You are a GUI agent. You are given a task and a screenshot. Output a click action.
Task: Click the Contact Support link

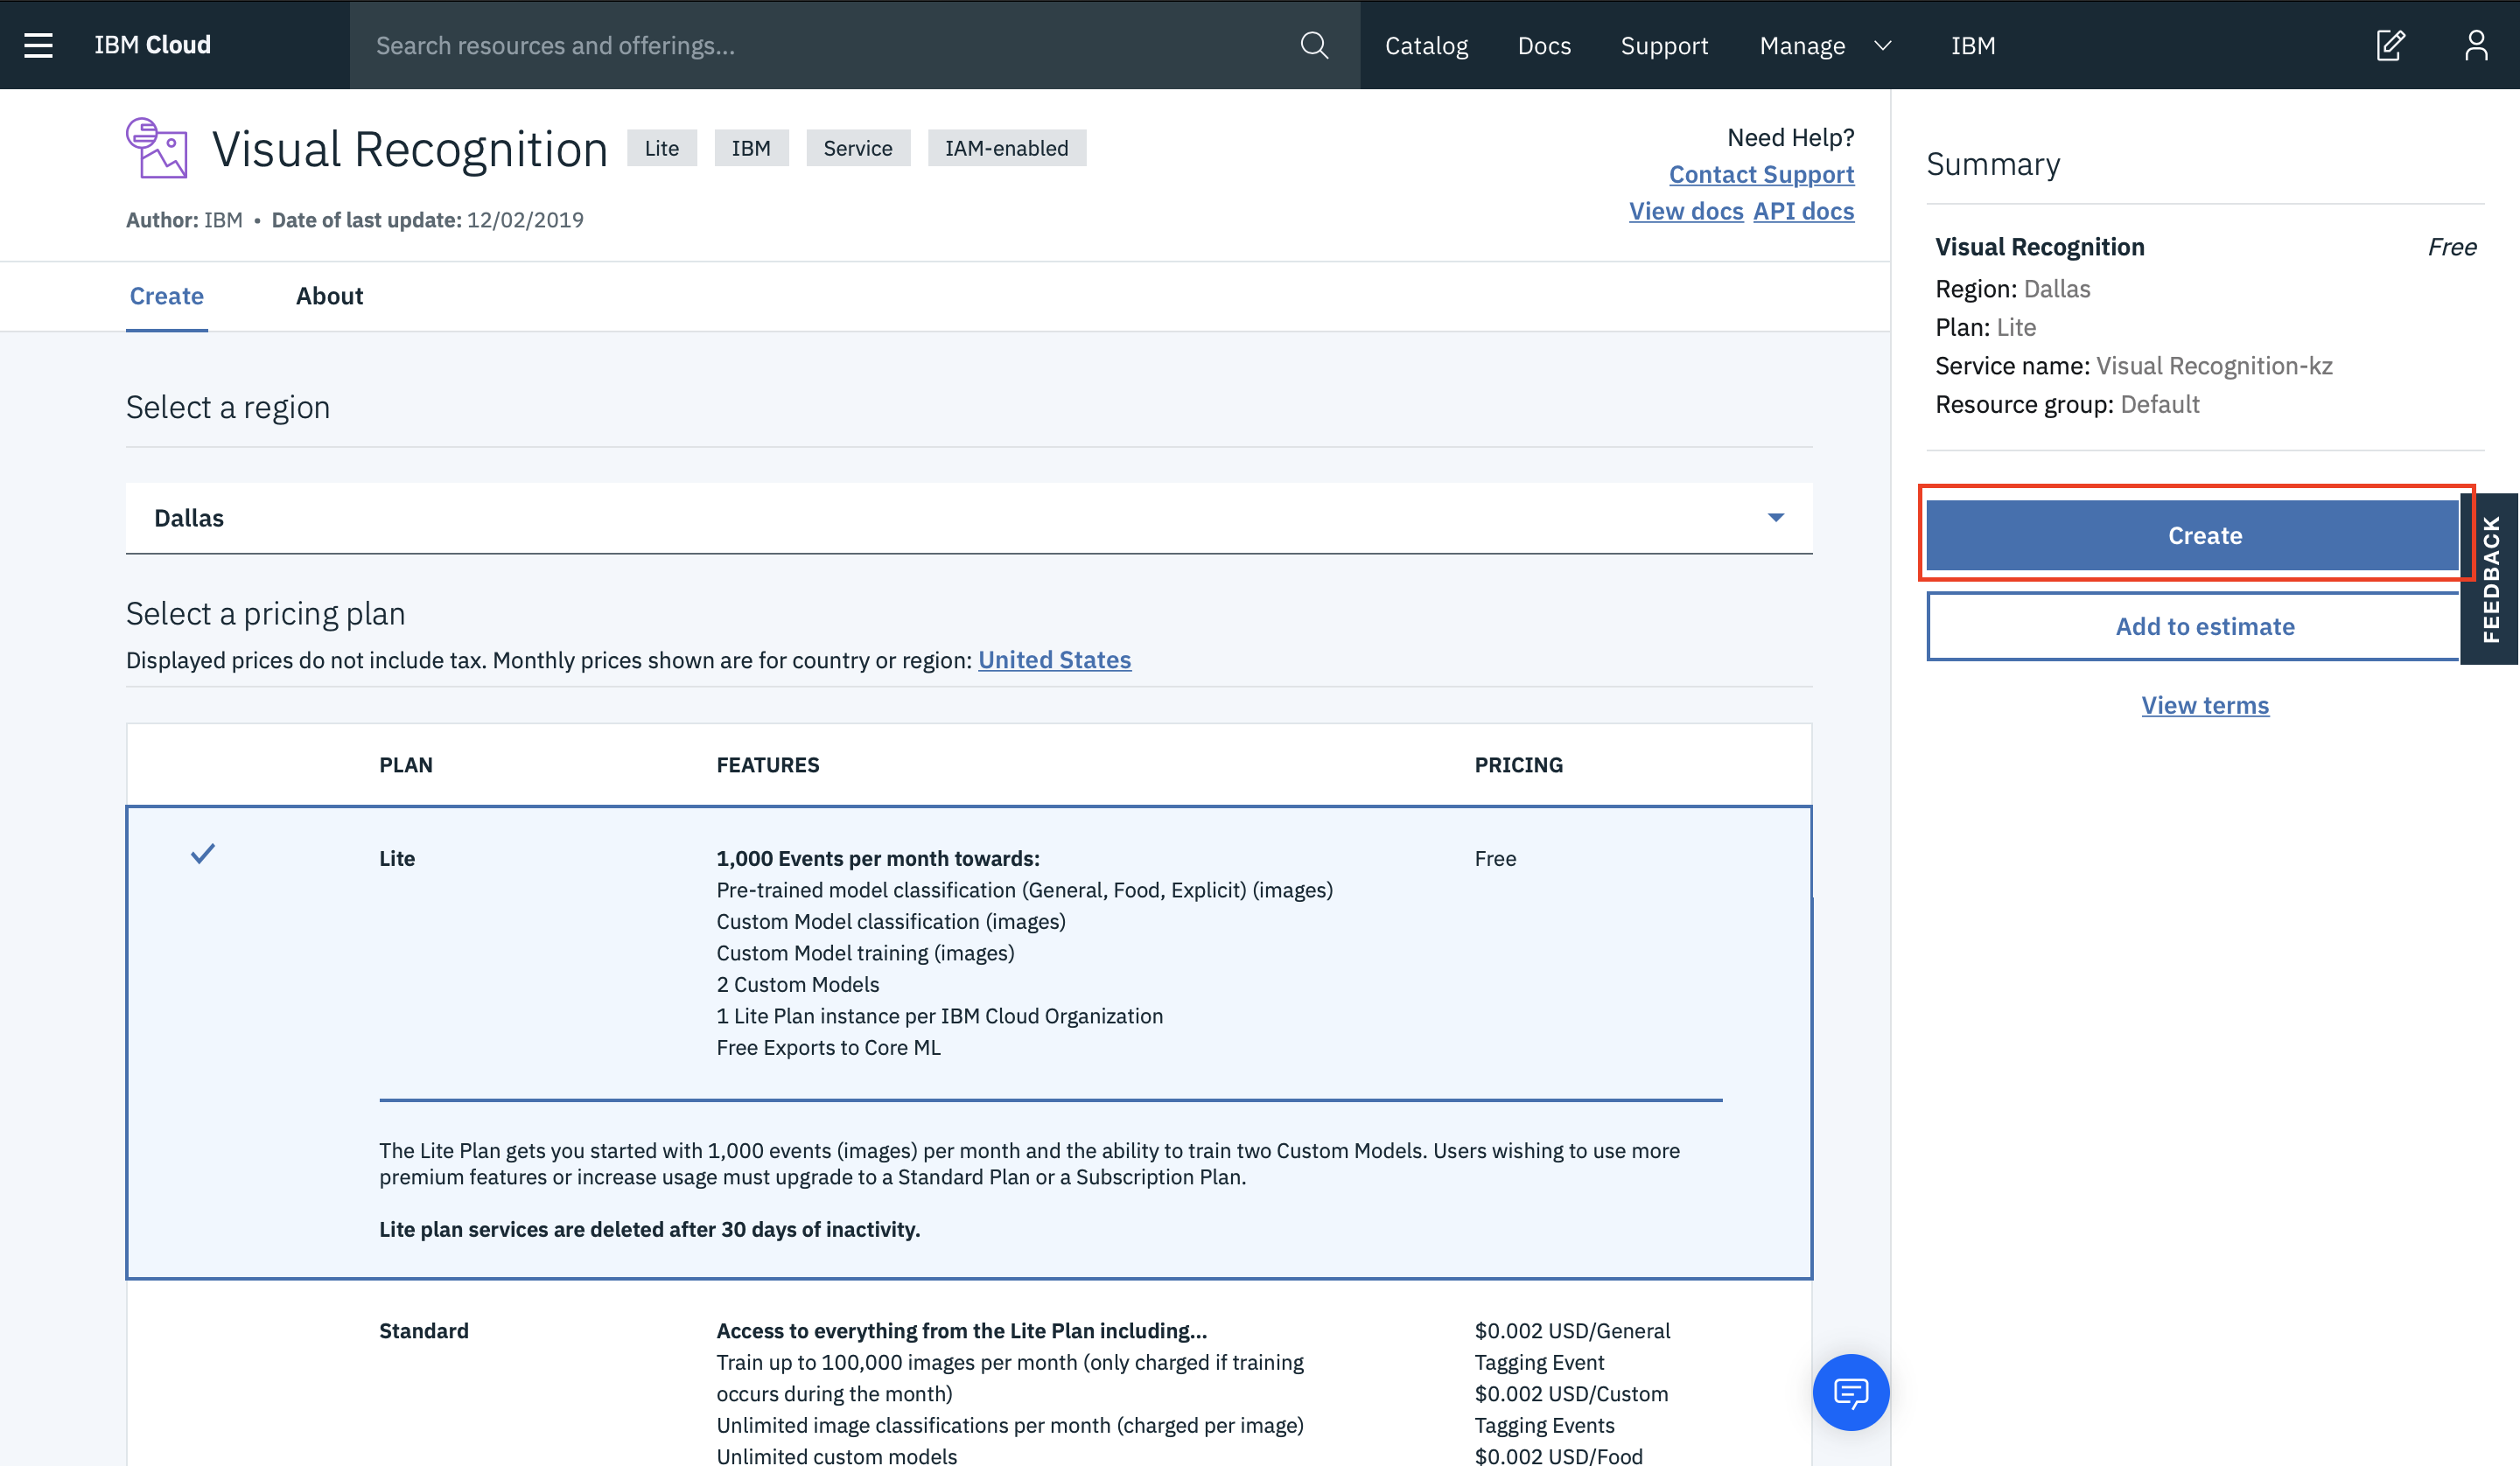(x=1761, y=174)
